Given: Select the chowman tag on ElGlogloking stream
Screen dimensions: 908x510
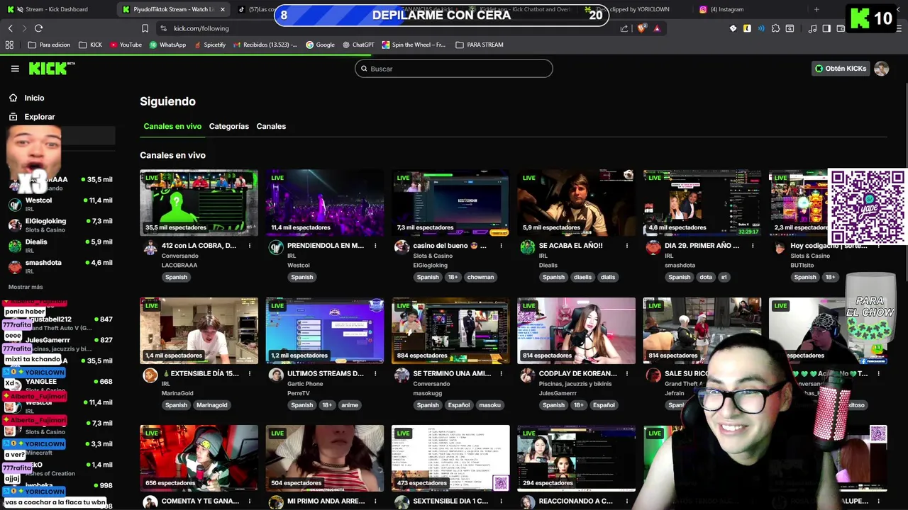Looking at the screenshot, I should point(480,277).
